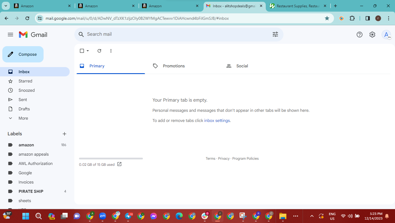
Task: Open a new browser tab
Action: tap(335, 6)
